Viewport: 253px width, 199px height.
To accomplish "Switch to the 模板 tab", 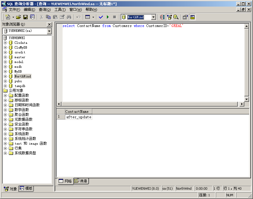I will [26, 188].
